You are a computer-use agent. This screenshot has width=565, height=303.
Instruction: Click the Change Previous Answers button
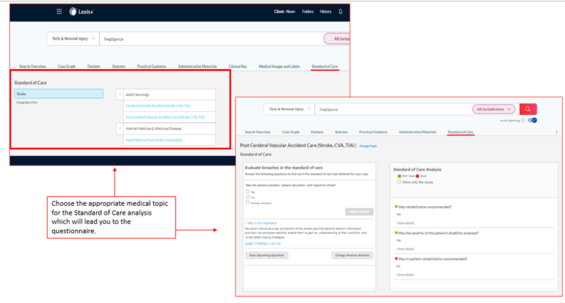pos(353,255)
